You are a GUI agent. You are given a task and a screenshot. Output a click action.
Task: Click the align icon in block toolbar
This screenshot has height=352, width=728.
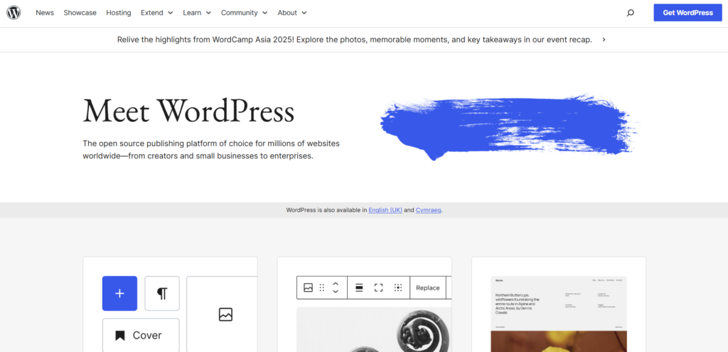point(359,287)
